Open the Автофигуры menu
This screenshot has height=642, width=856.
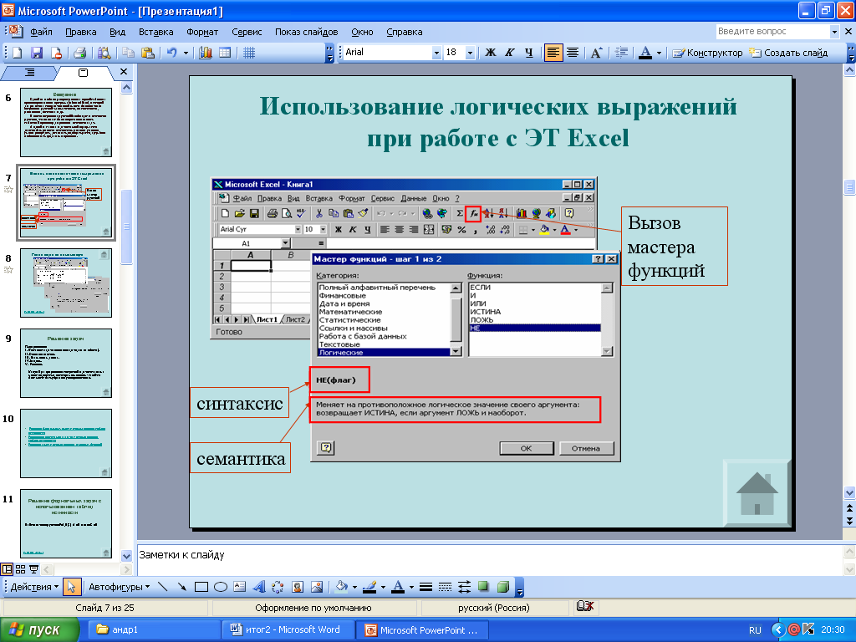pyautogui.click(x=119, y=587)
